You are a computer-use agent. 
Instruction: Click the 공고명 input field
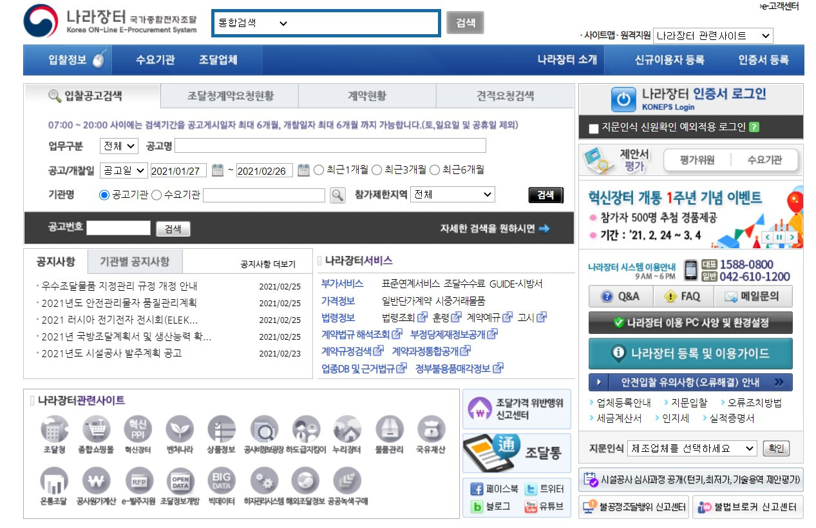330,146
